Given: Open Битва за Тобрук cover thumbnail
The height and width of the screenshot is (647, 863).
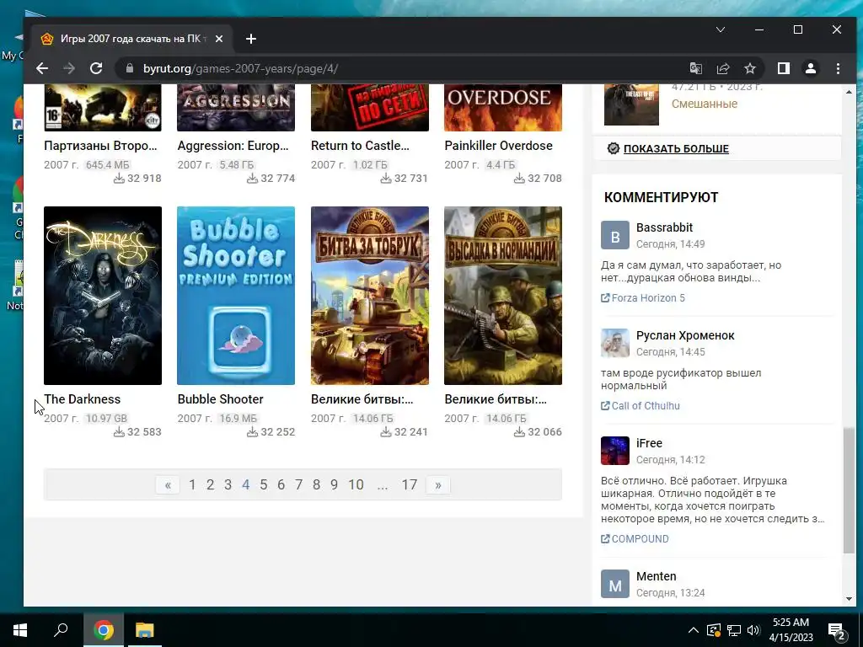Looking at the screenshot, I should pyautogui.click(x=370, y=296).
